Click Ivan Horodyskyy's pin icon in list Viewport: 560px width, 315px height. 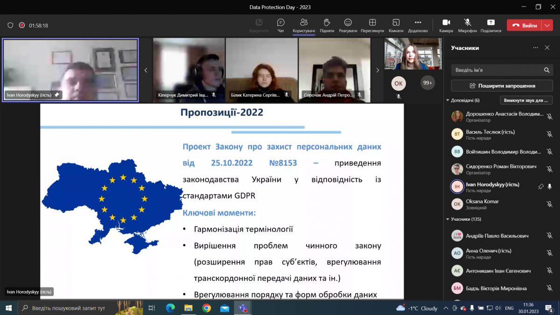[x=541, y=187]
